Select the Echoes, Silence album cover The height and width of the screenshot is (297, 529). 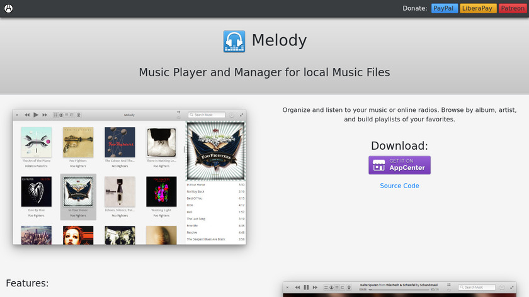click(x=120, y=191)
